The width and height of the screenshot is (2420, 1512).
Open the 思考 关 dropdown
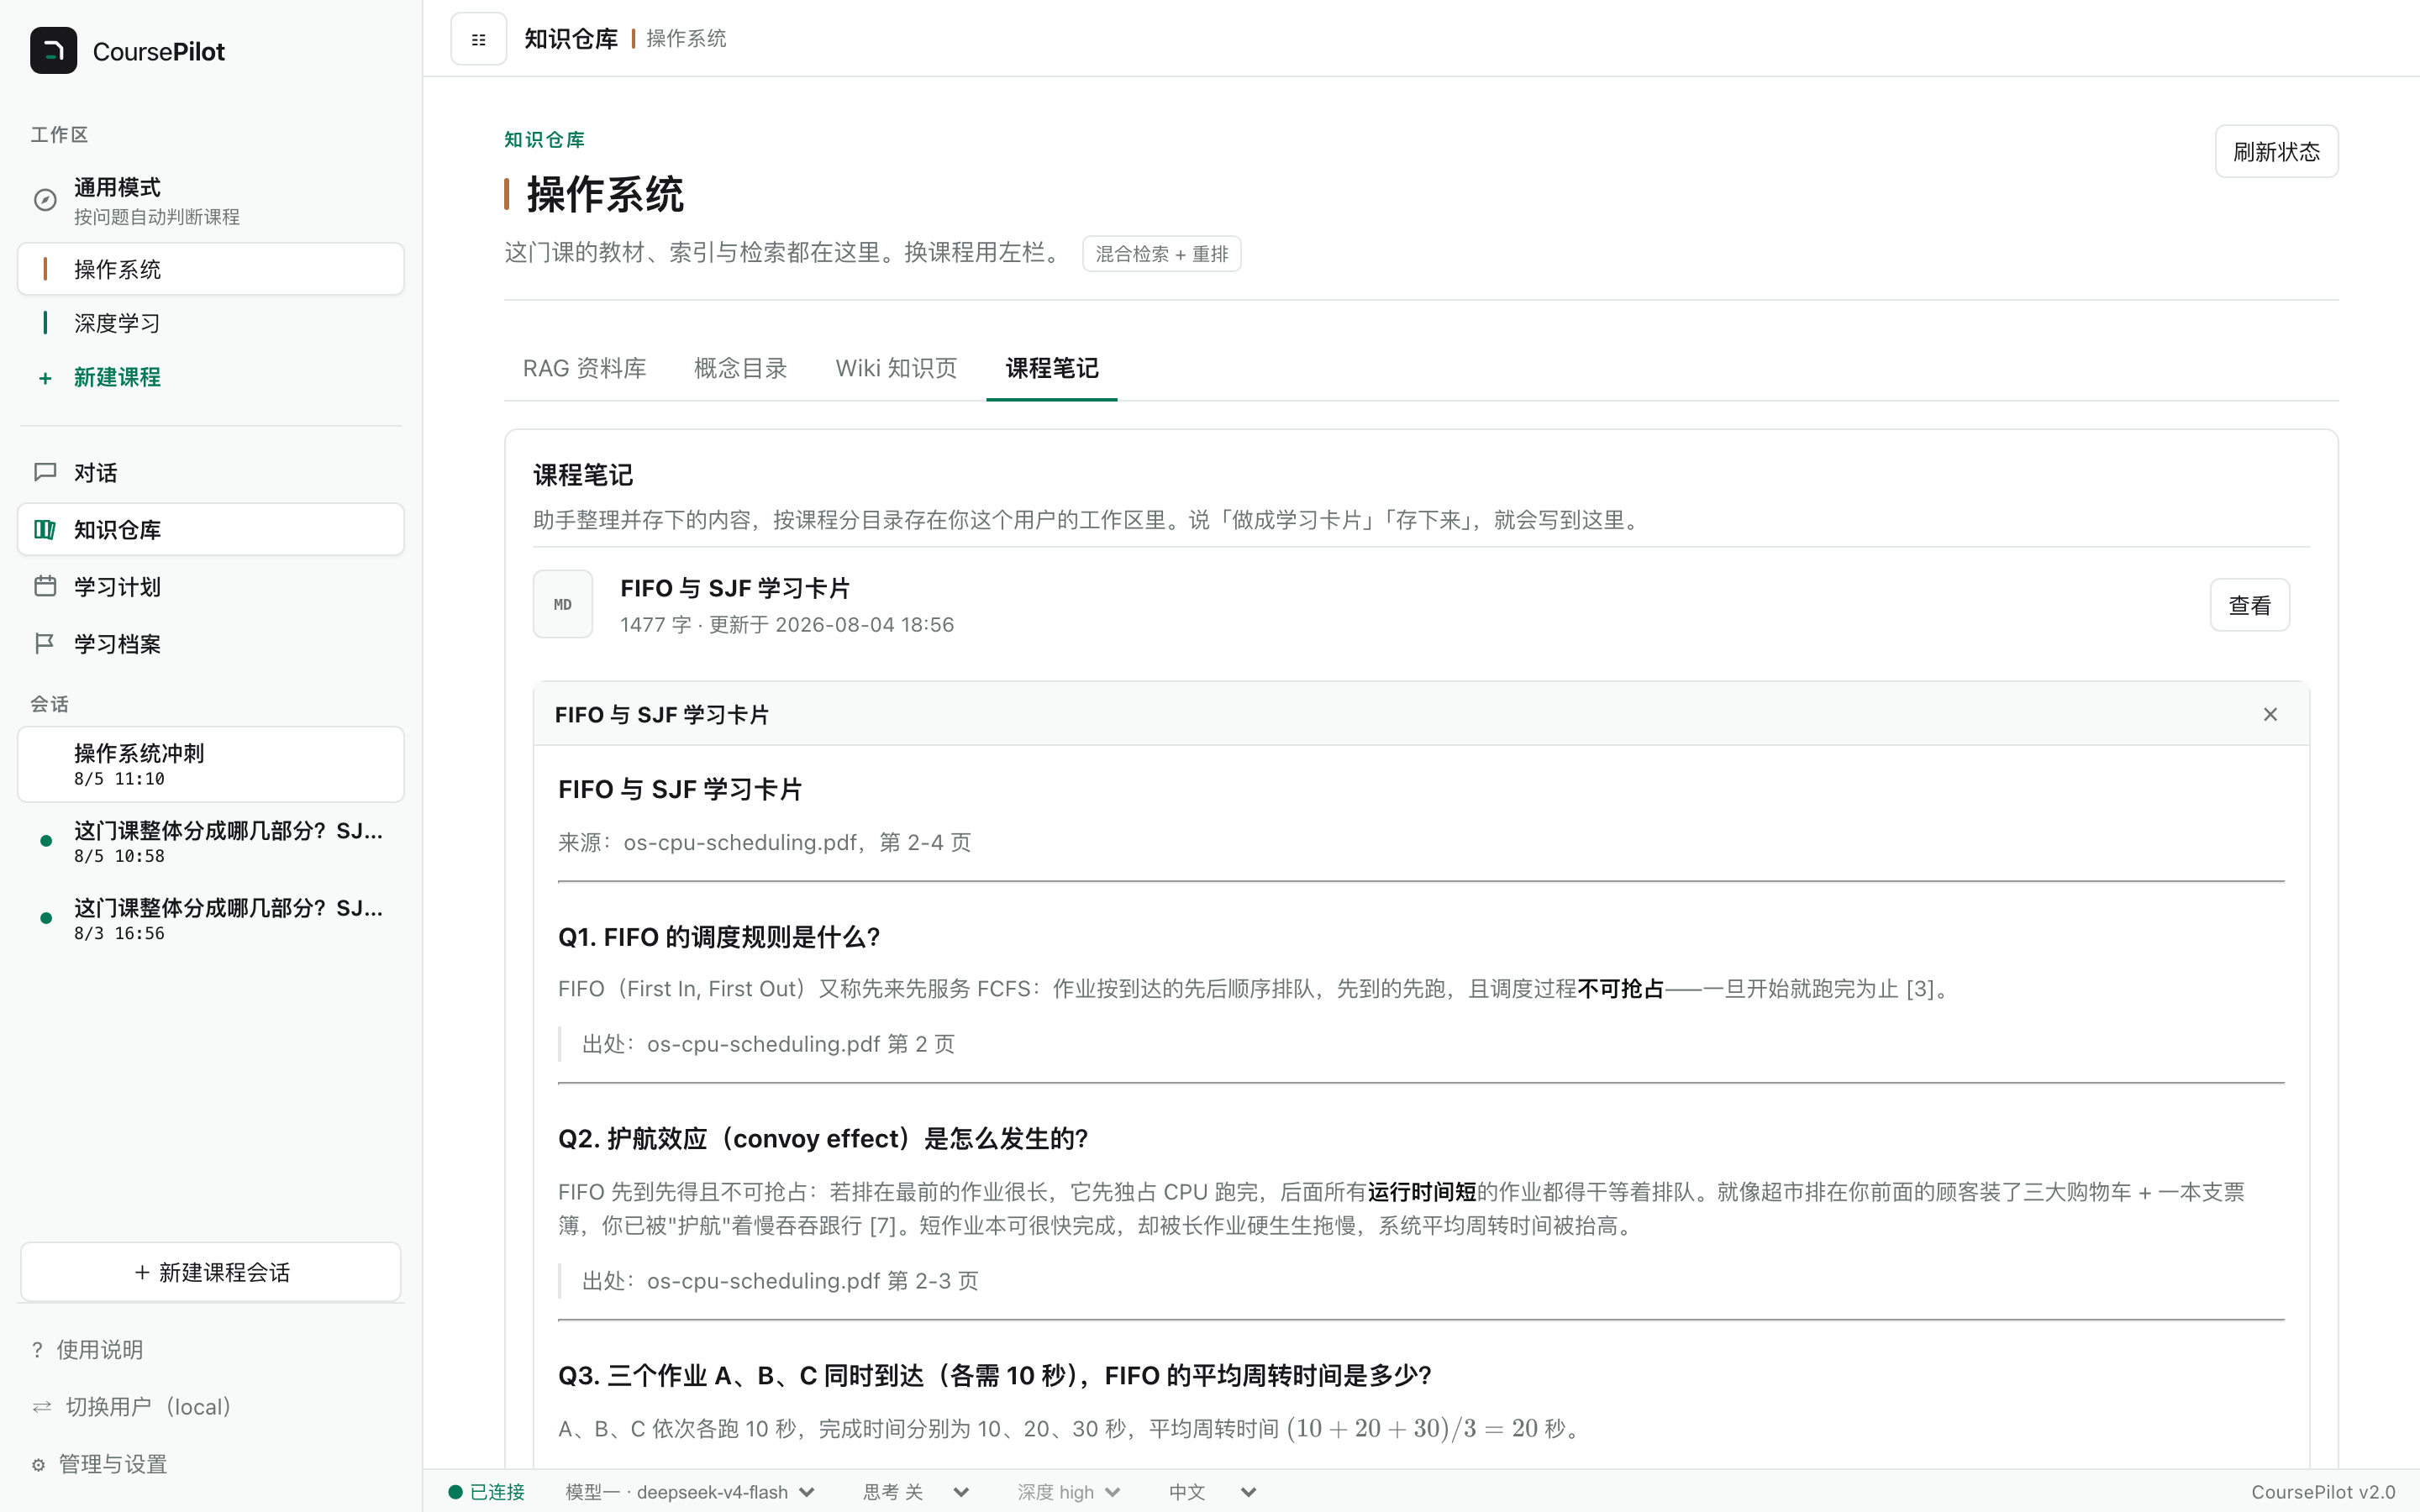915,1492
